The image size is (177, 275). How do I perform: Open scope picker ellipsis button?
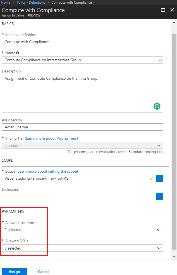159,178
